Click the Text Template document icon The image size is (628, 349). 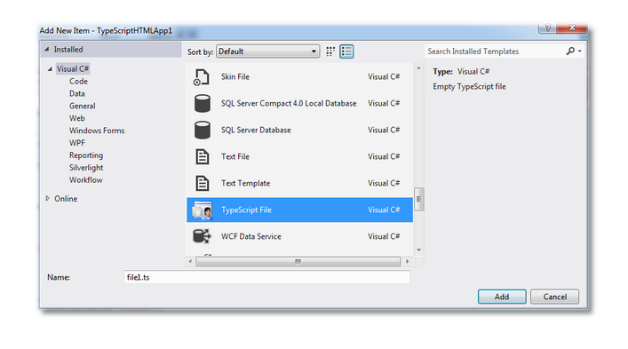tap(203, 183)
